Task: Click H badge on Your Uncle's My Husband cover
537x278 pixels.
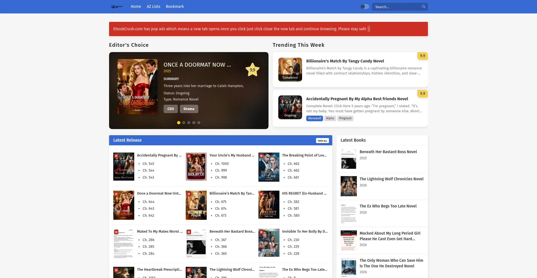Action: (x=189, y=156)
